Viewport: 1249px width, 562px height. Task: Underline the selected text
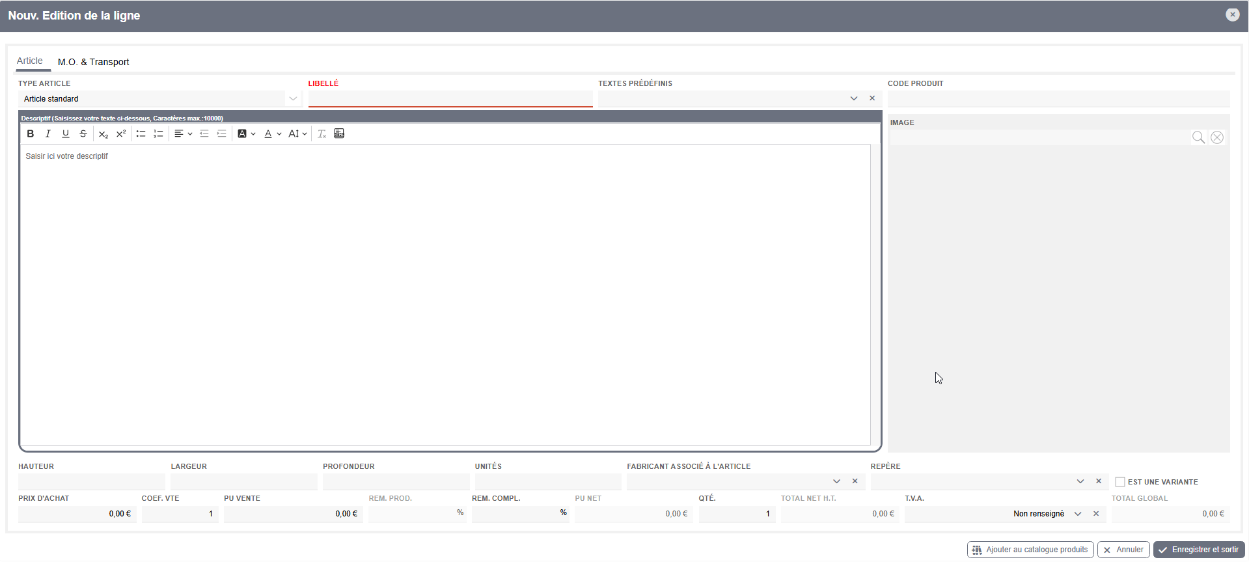coord(65,133)
